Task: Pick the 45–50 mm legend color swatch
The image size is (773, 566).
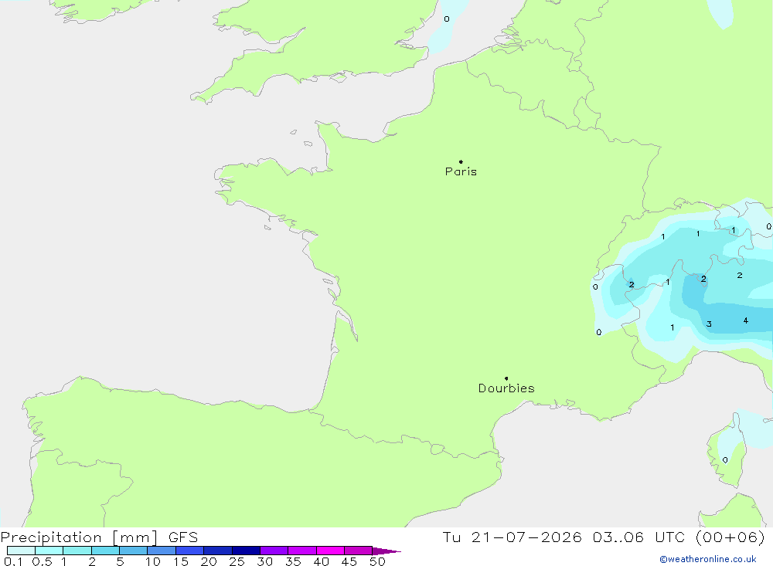Action: (x=359, y=551)
